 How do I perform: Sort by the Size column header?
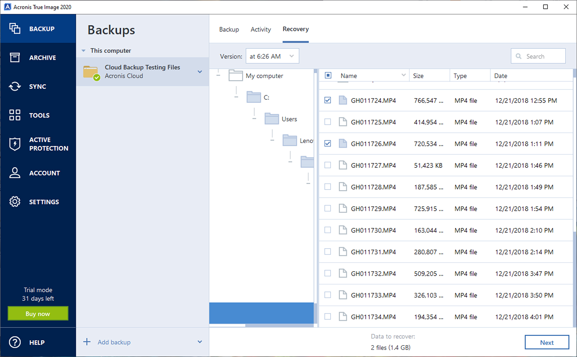[x=418, y=76]
